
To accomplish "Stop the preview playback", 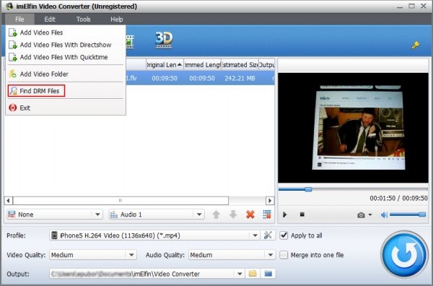I will click(302, 214).
